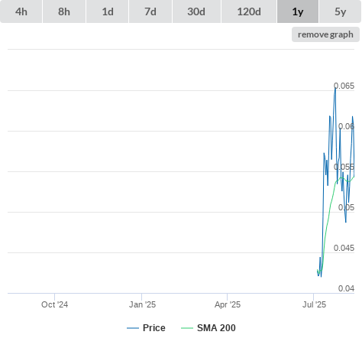Click the Jan '25 axis tick label
The image size is (362, 348).
(x=142, y=304)
